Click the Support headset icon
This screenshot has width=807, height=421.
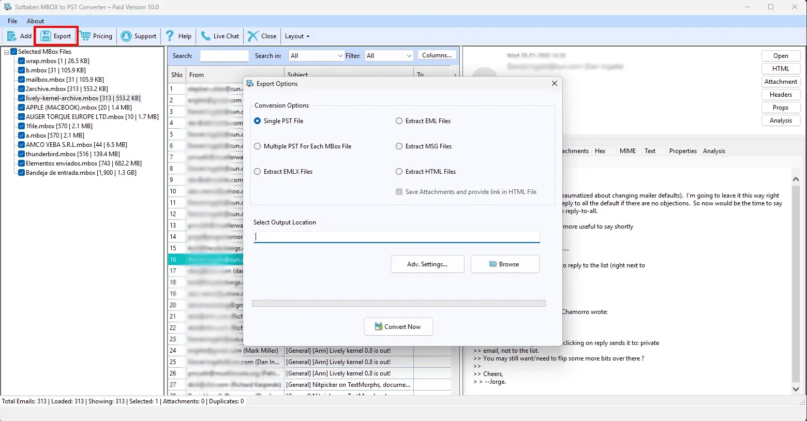[126, 36]
